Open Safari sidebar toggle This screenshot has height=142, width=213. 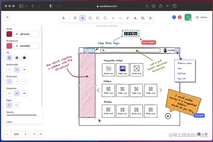[x=21, y=6]
